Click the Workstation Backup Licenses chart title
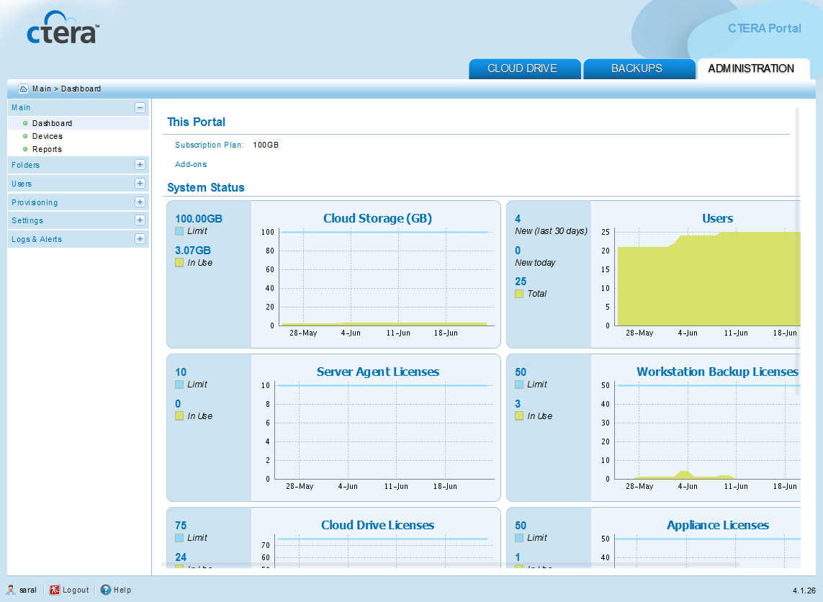This screenshot has height=602, width=823. [x=717, y=372]
